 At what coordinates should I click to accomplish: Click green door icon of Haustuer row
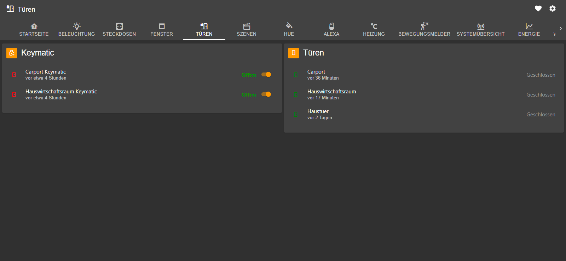(296, 114)
